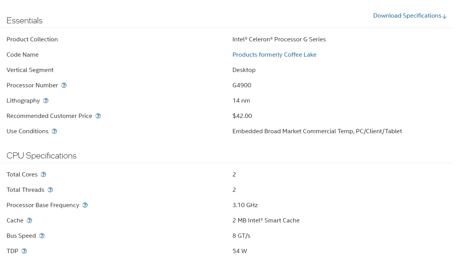Viewport: 460px width, 263px height.
Task: Click the Processor Base Frequency help icon
Action: point(85,205)
